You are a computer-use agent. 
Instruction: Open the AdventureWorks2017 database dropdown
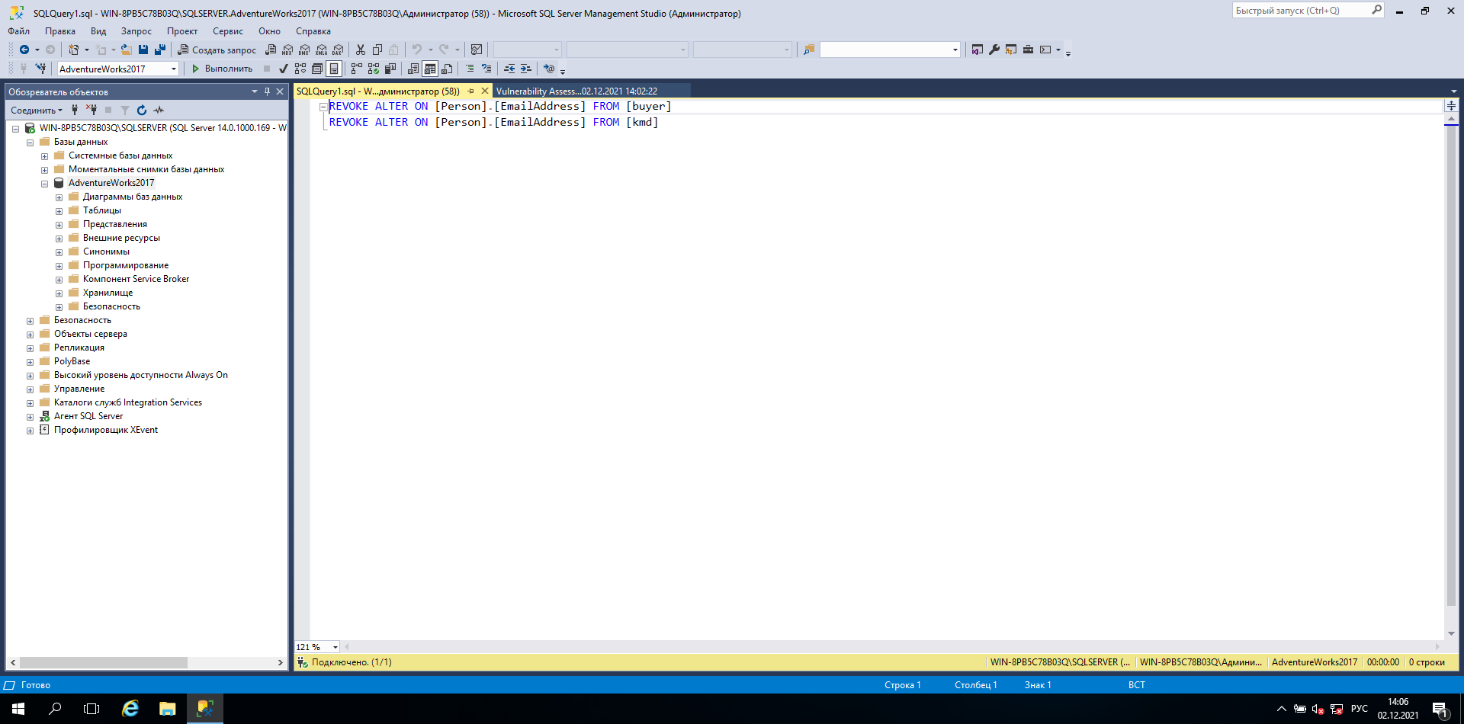point(174,69)
